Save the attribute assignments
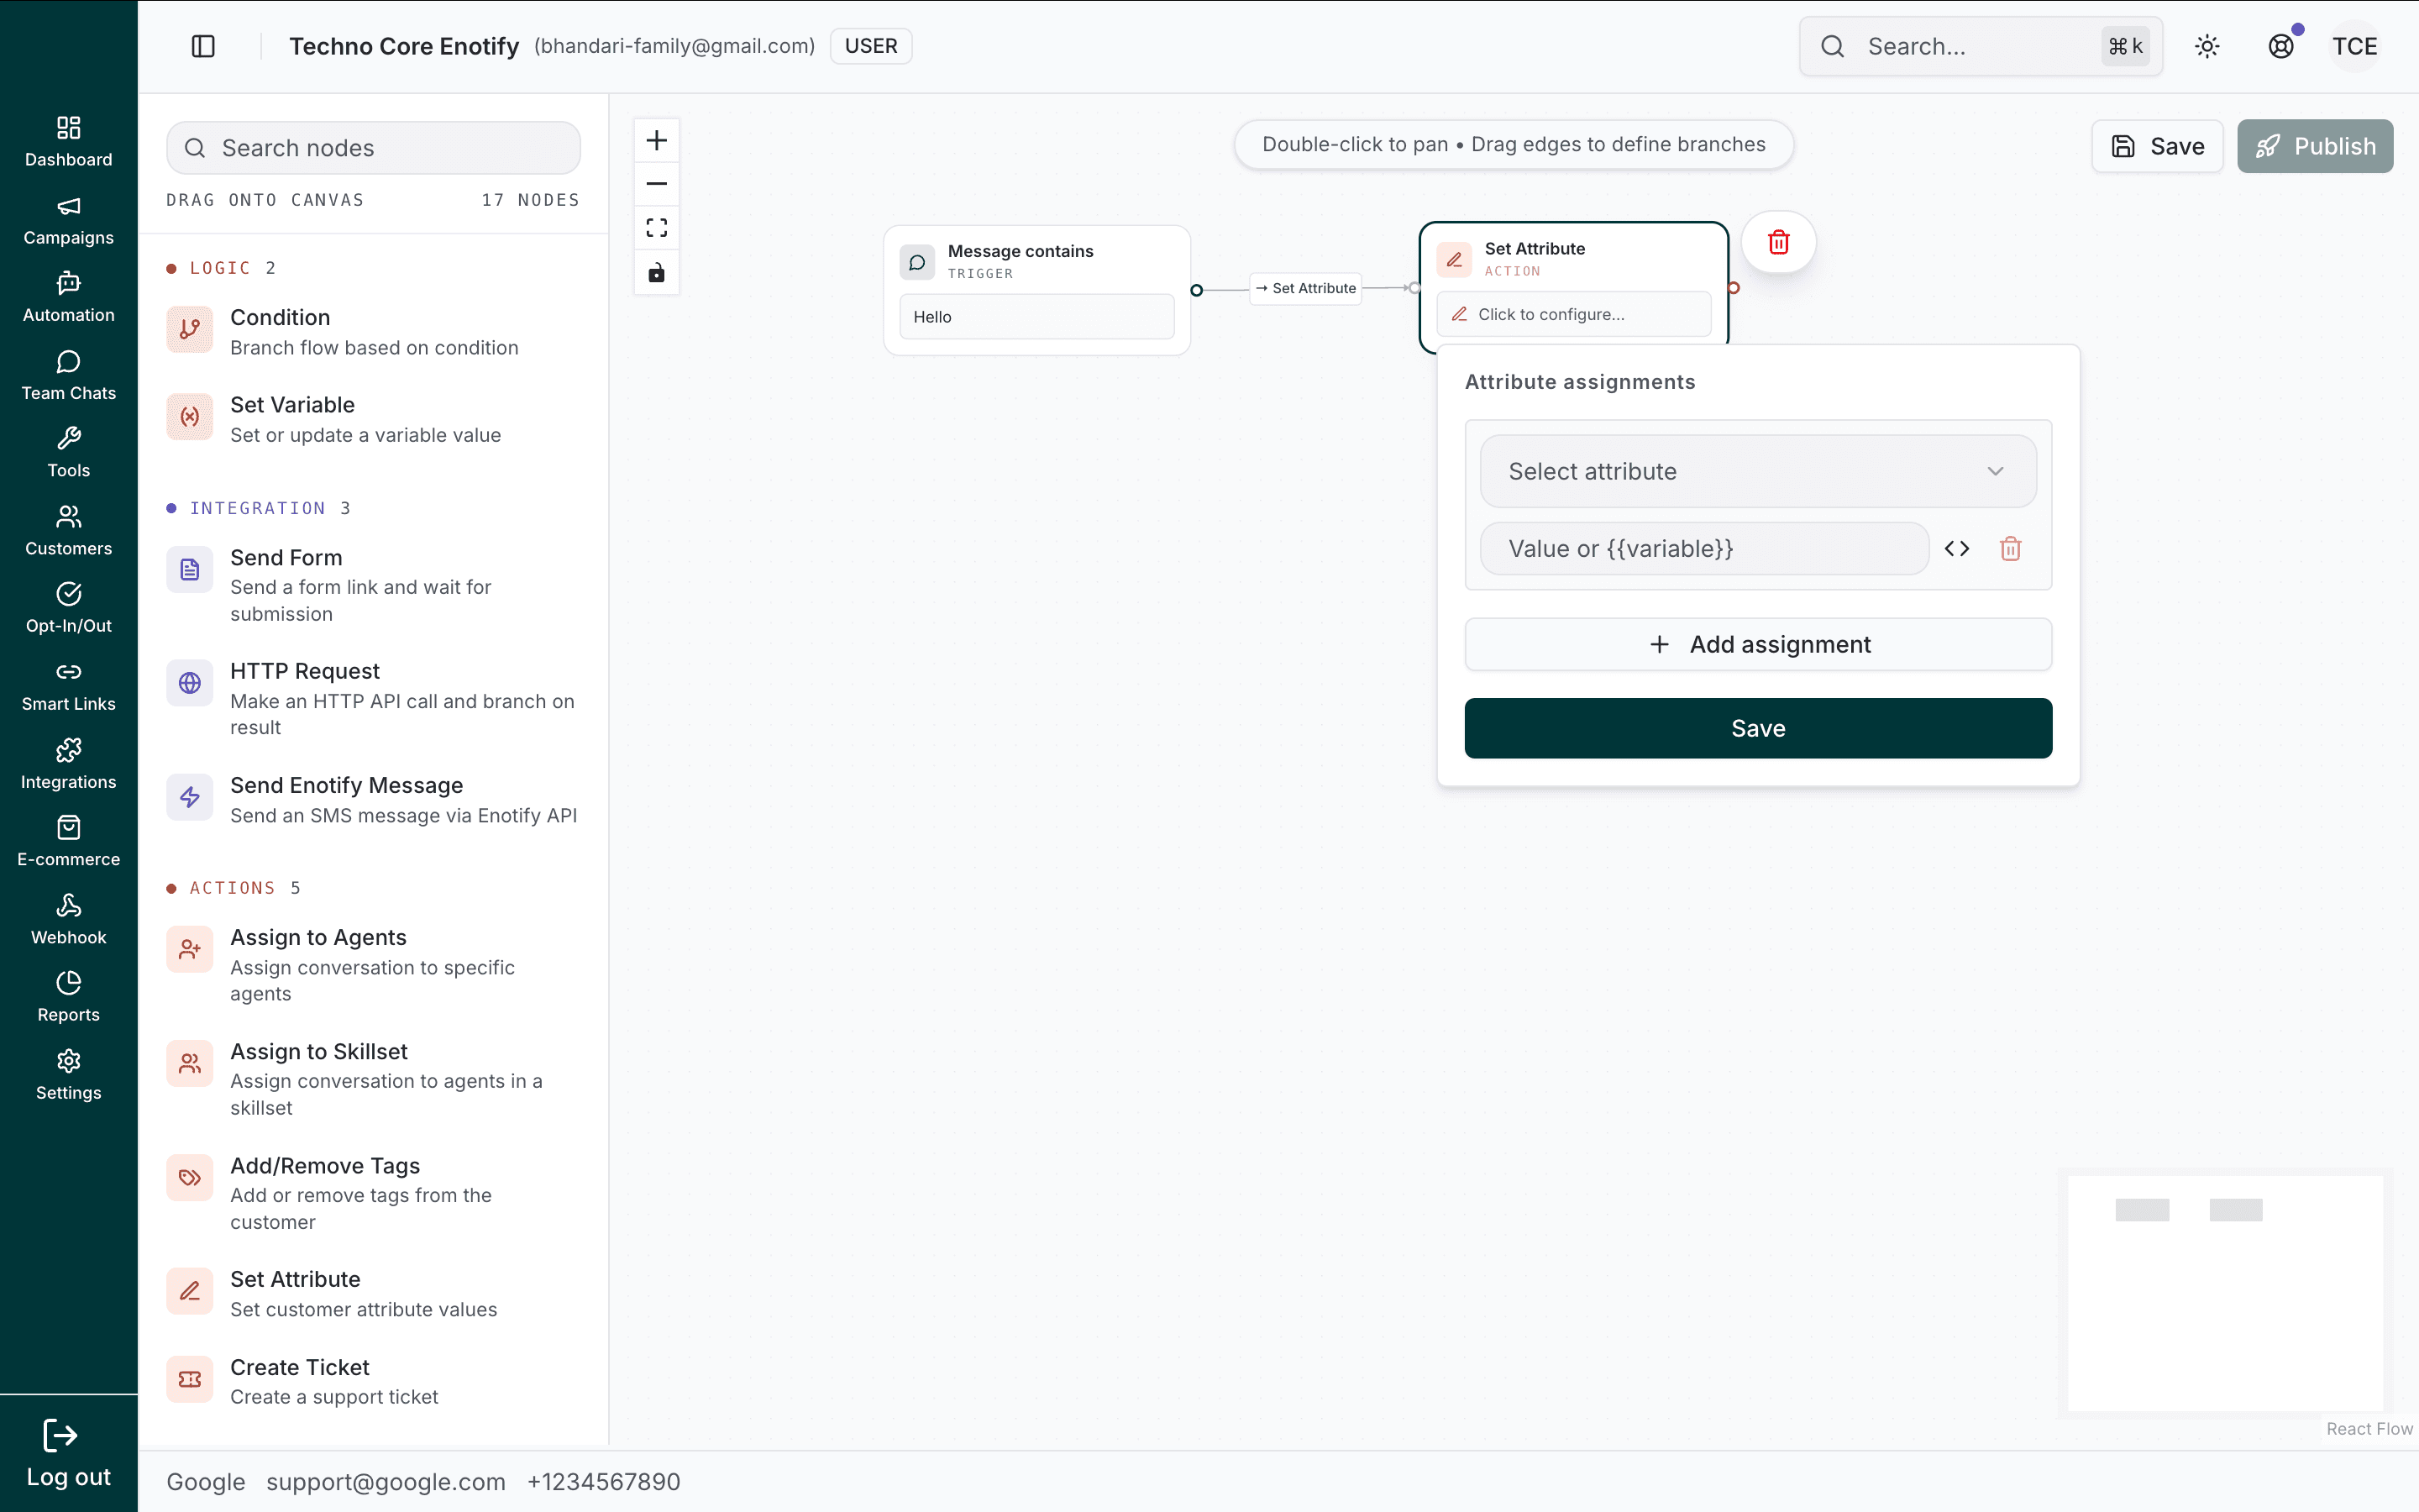Image resolution: width=2419 pixels, height=1512 pixels. (1758, 728)
